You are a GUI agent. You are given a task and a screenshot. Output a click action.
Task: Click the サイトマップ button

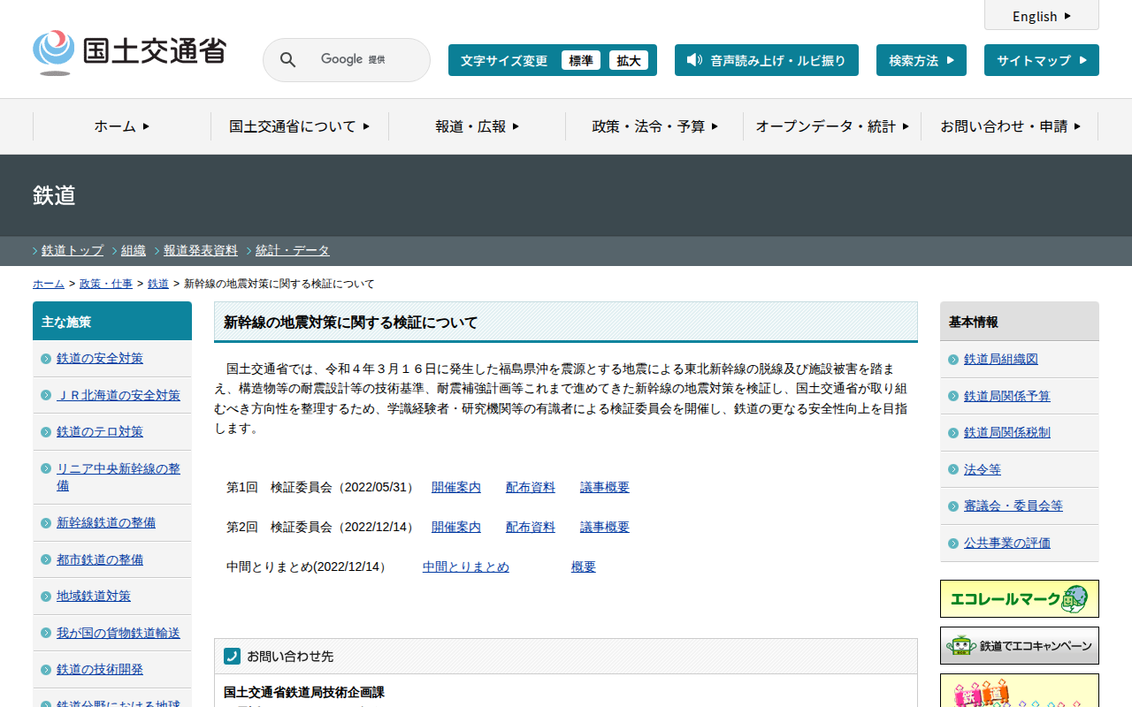point(1041,60)
